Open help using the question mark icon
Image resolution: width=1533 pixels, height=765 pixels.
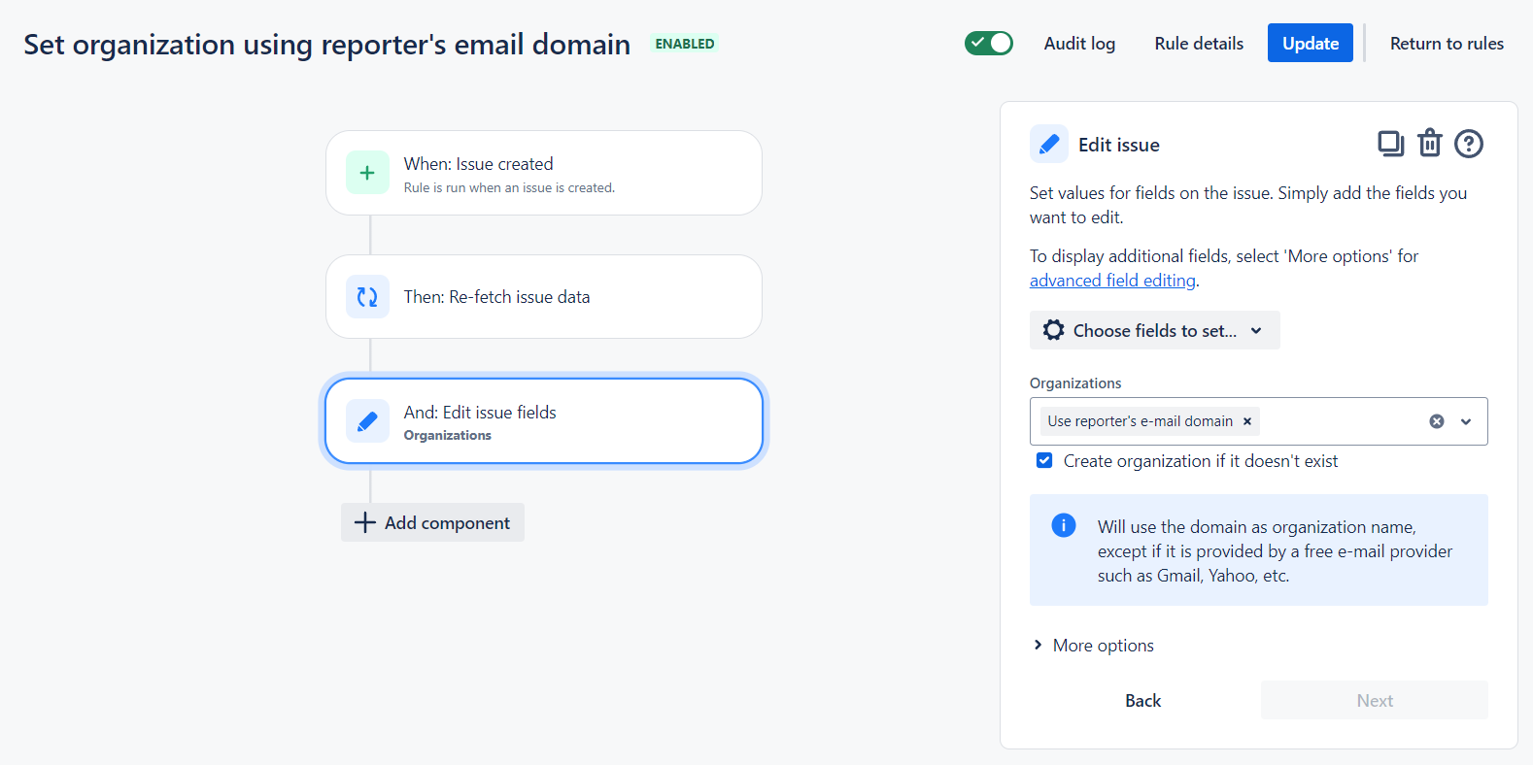click(1468, 144)
